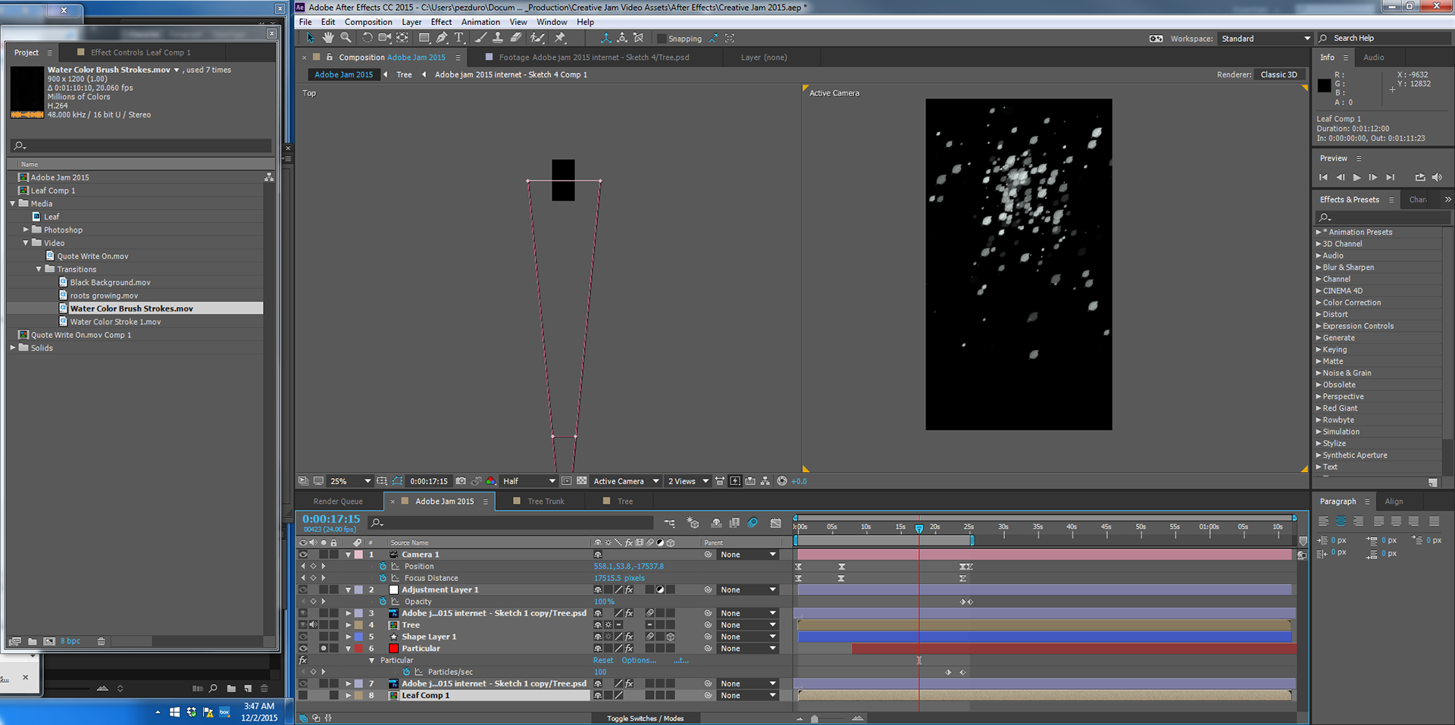The height and width of the screenshot is (725, 1455).
Task: Click Toggle Switches / Modes button
Action: (645, 718)
